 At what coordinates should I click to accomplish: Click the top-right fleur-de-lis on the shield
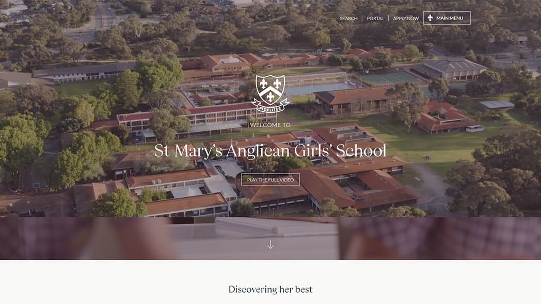pos(277,83)
